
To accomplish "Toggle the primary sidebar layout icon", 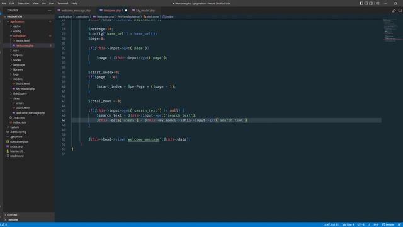I will click(361, 3).
